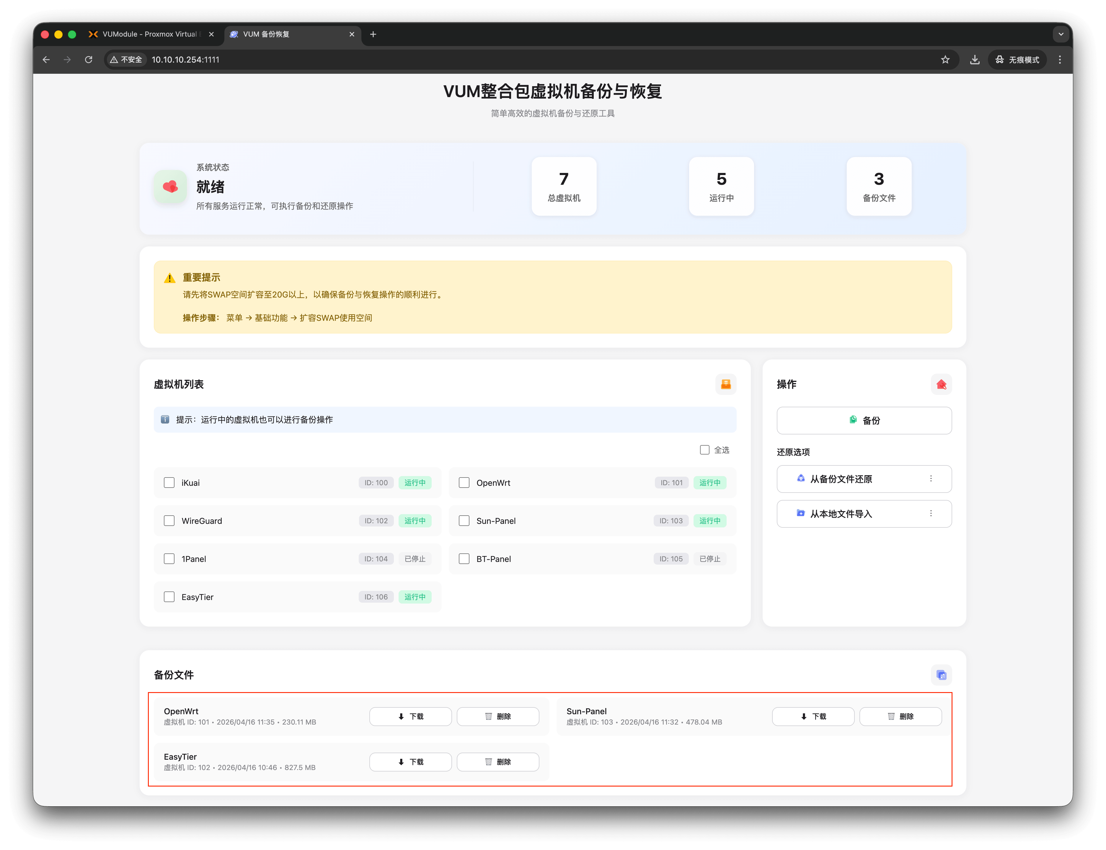Download the EasyTier backup file
The width and height of the screenshot is (1106, 850).
410,762
